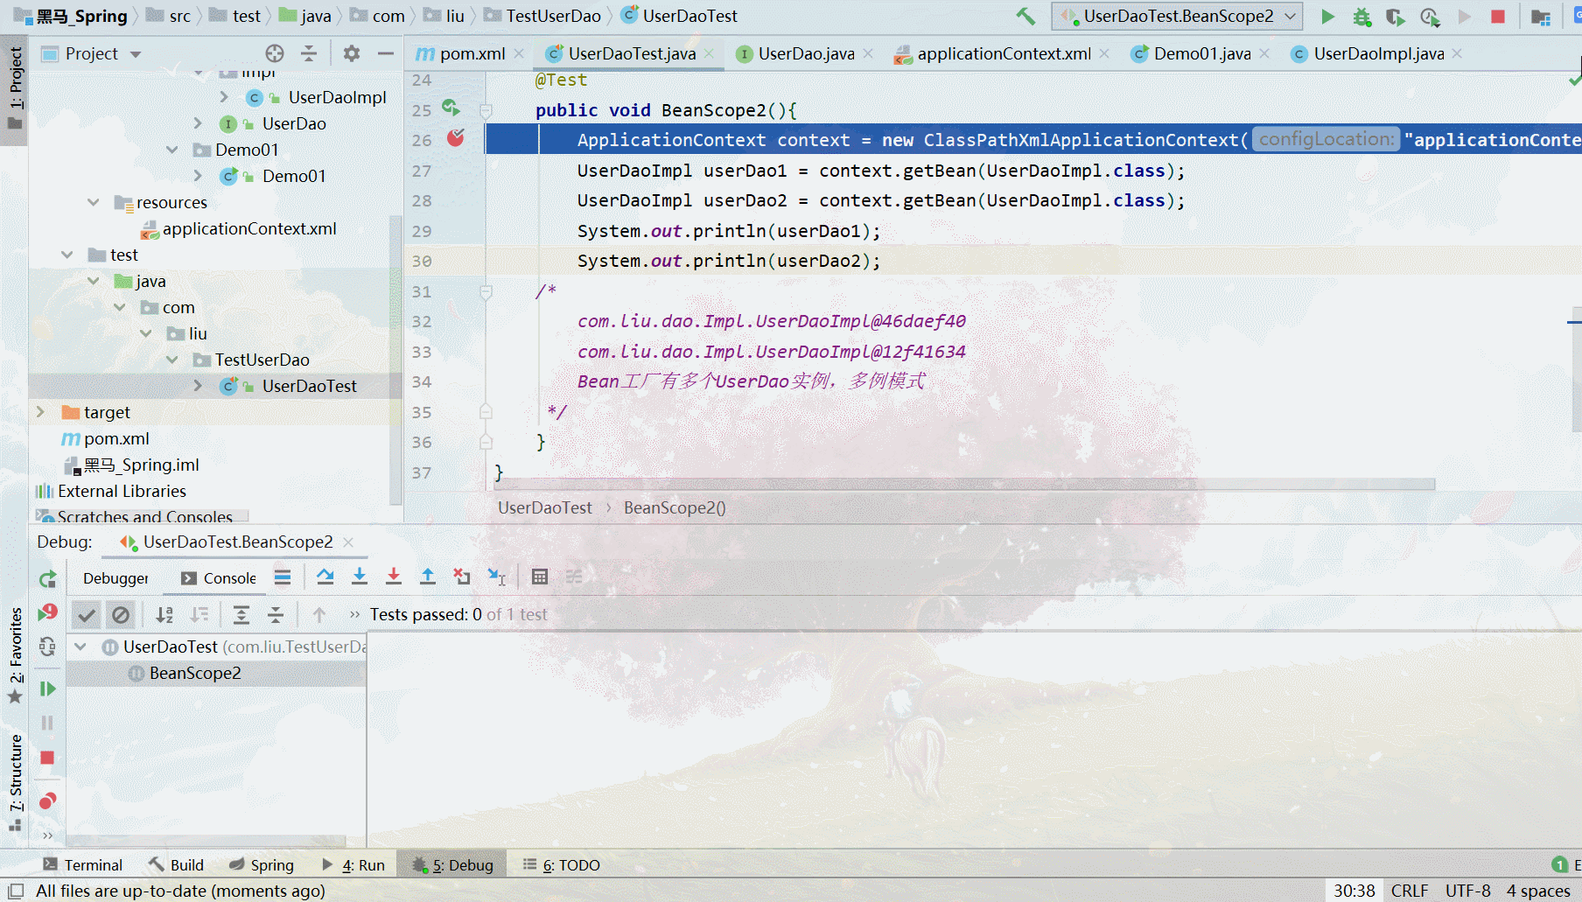Collapse the test folder in project tree
Viewport: 1582px width, 902px height.
coord(67,255)
